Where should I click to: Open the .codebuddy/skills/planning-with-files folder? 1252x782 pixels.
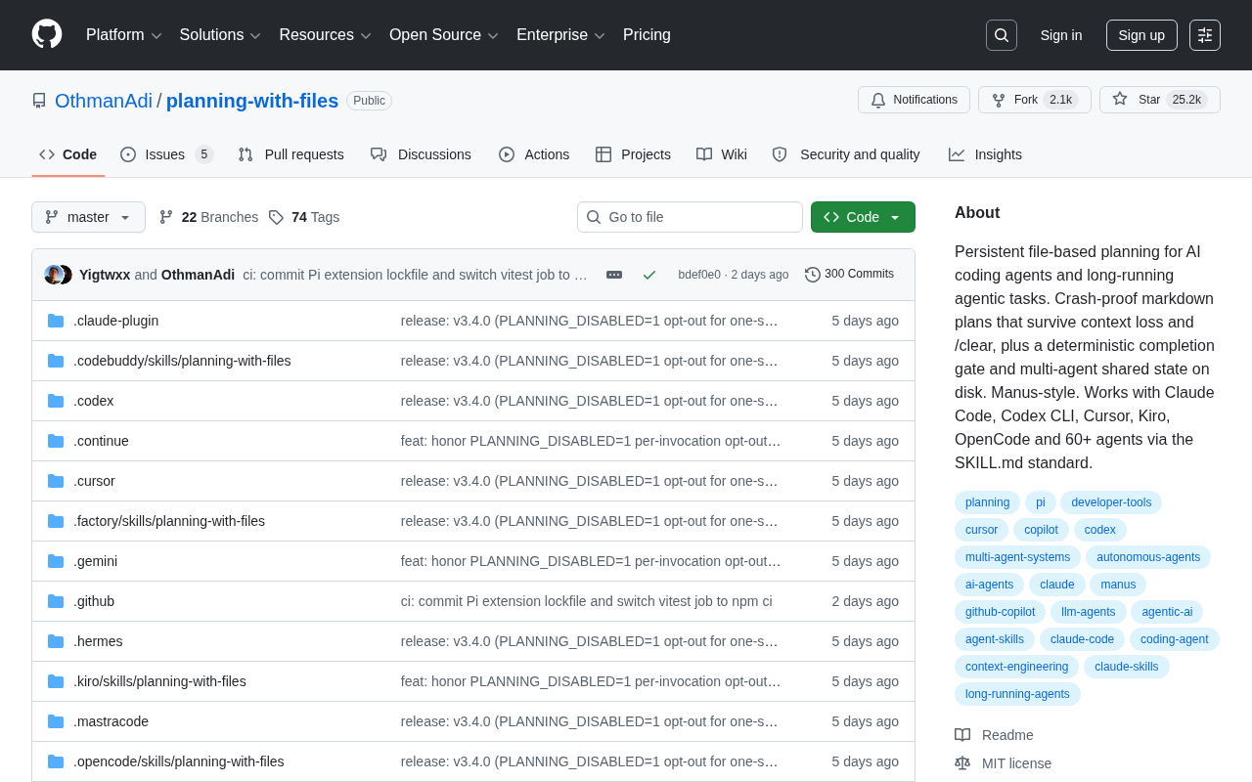click(x=182, y=361)
